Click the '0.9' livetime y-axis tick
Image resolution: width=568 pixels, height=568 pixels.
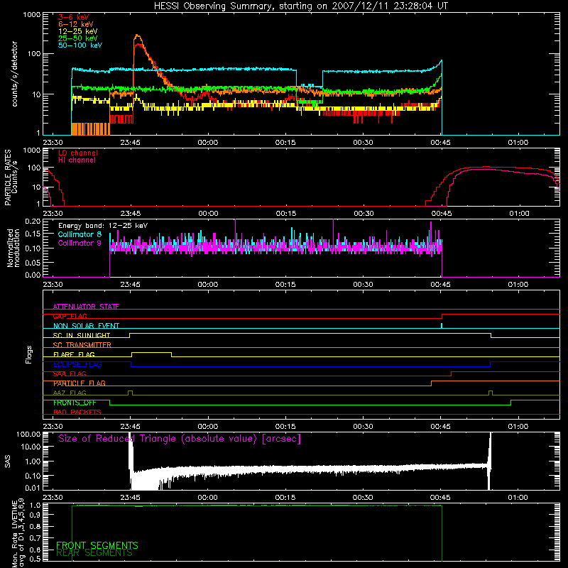click(x=35, y=516)
